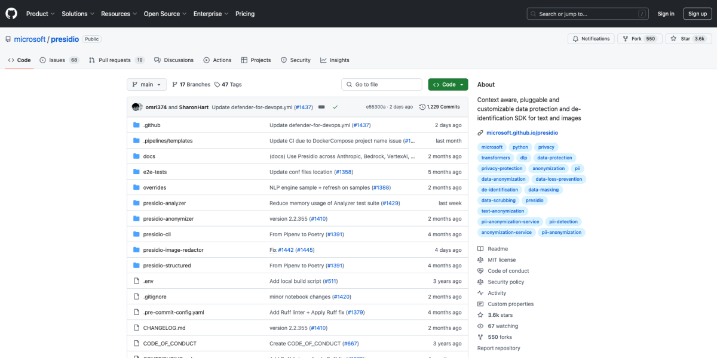Click the GitHub logo in header

pyautogui.click(x=11, y=14)
